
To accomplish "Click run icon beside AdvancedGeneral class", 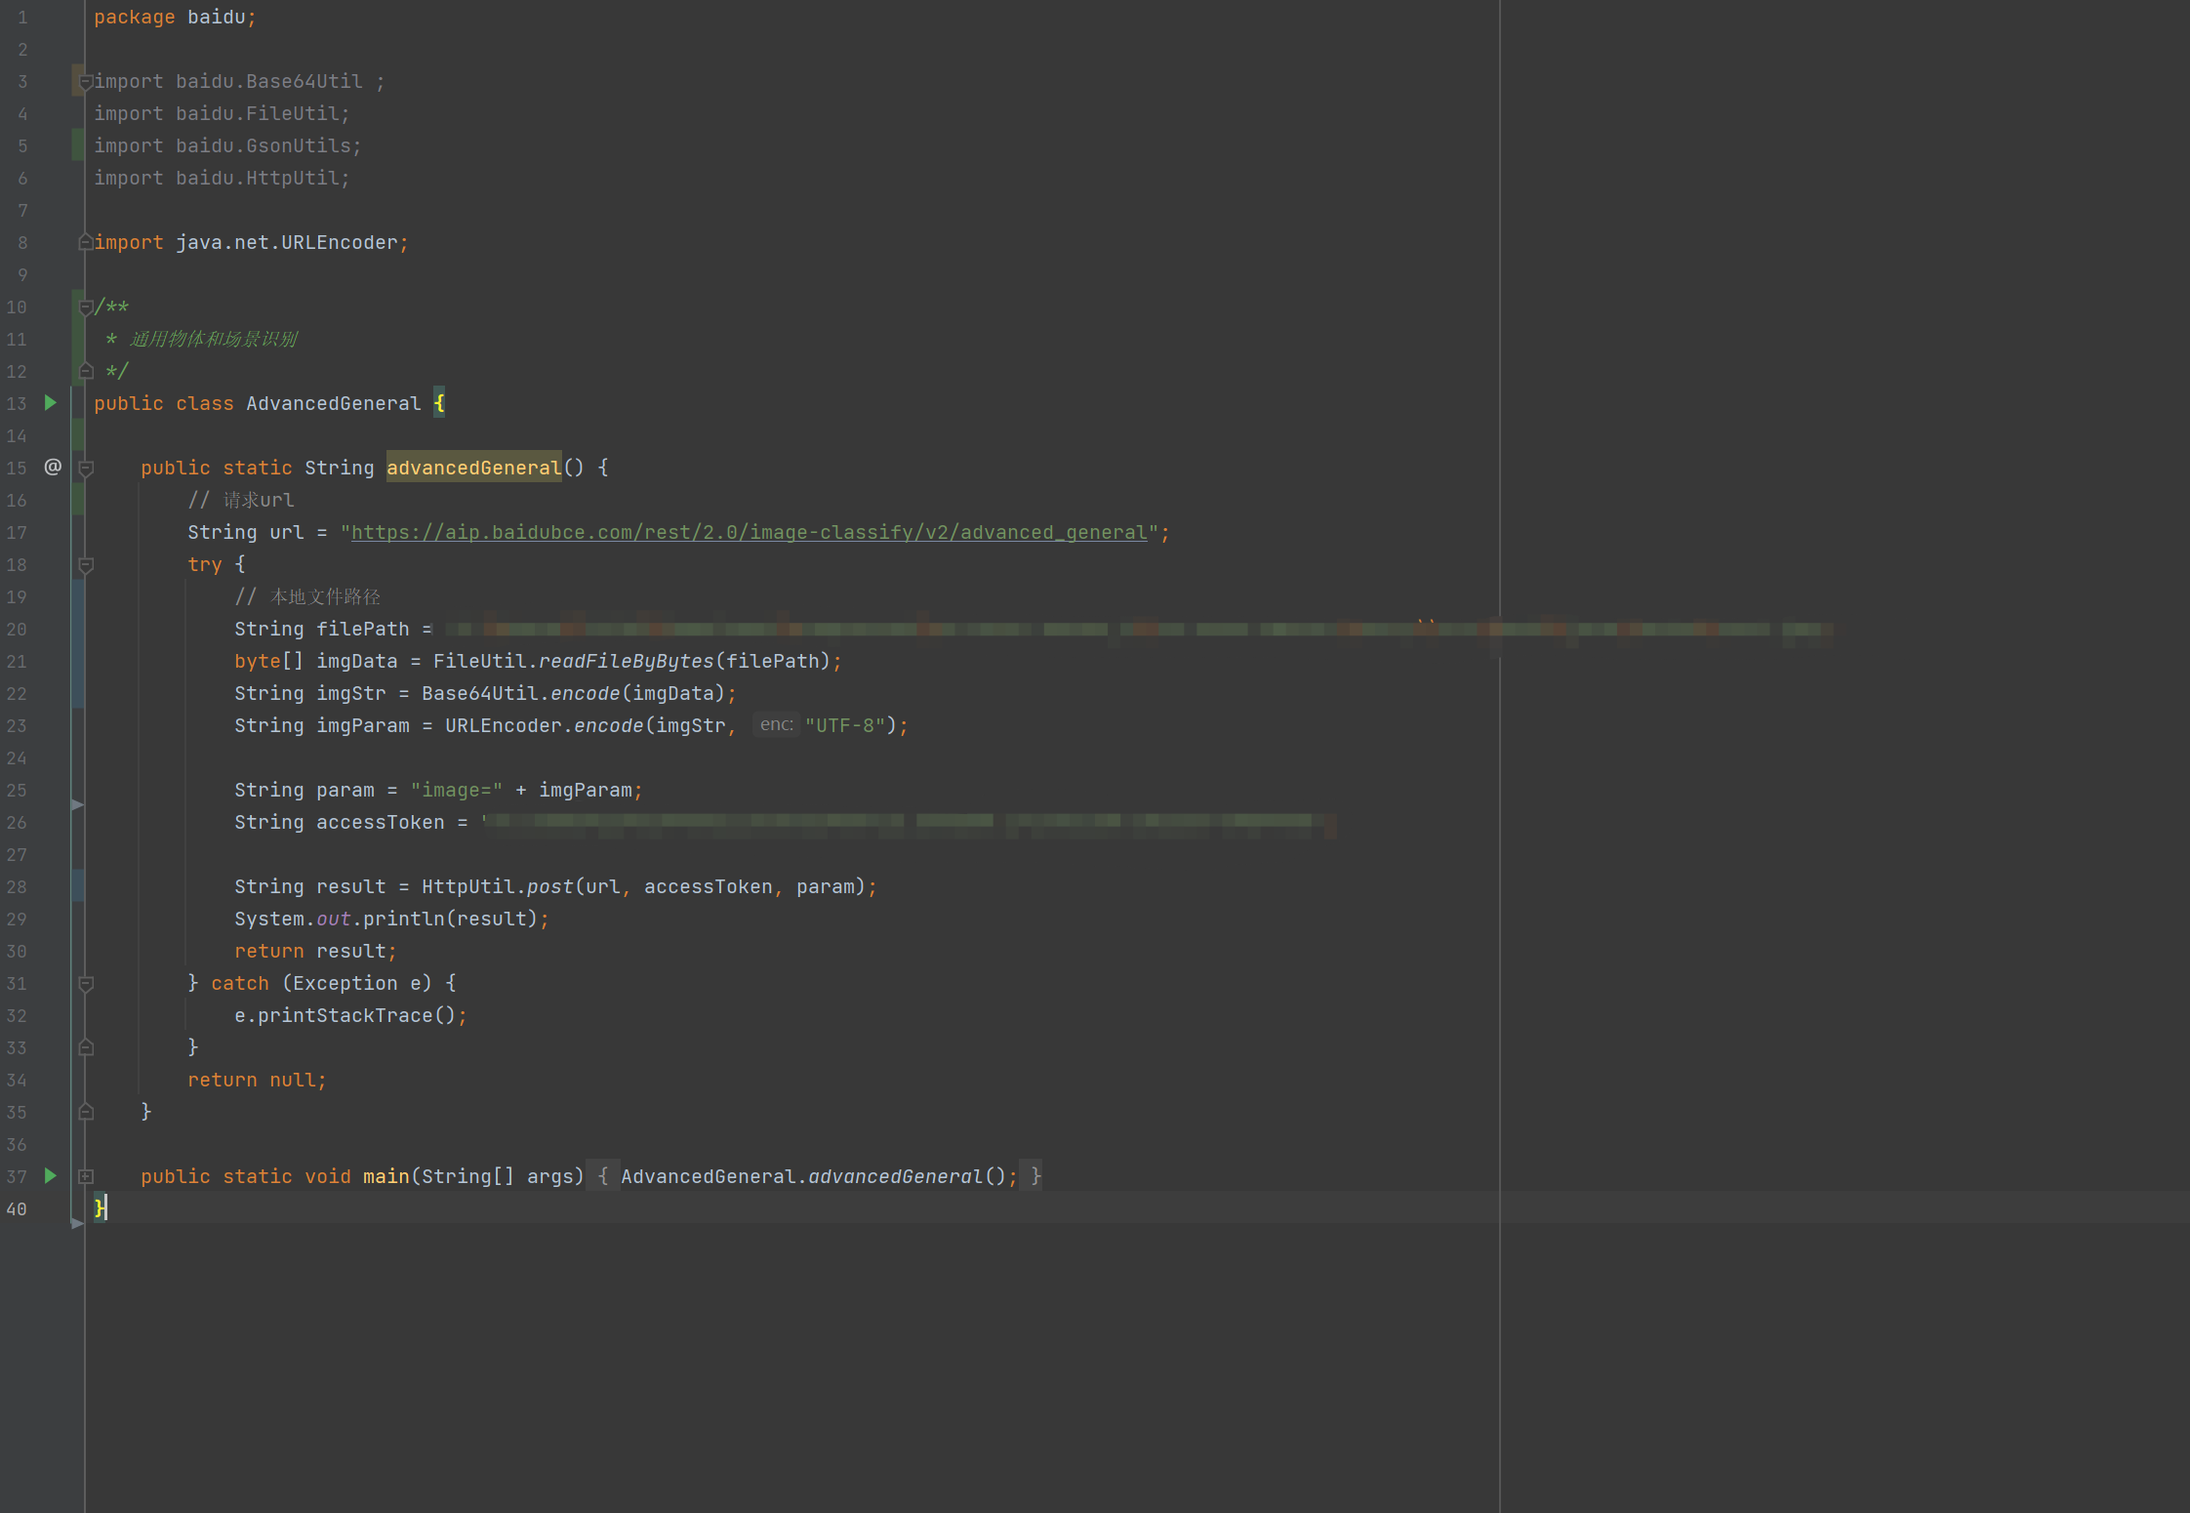I will (x=51, y=403).
